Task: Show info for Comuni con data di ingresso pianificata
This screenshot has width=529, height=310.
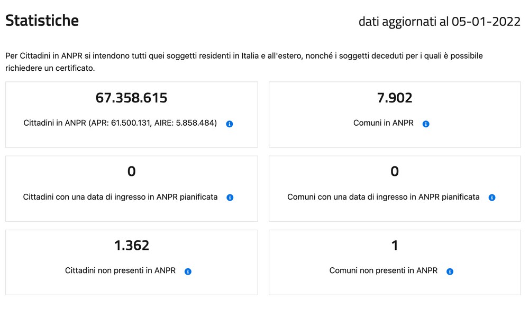Action: click(x=492, y=198)
